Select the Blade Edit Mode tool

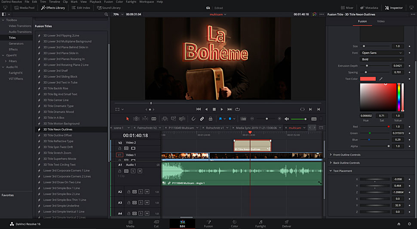click(x=154, y=119)
